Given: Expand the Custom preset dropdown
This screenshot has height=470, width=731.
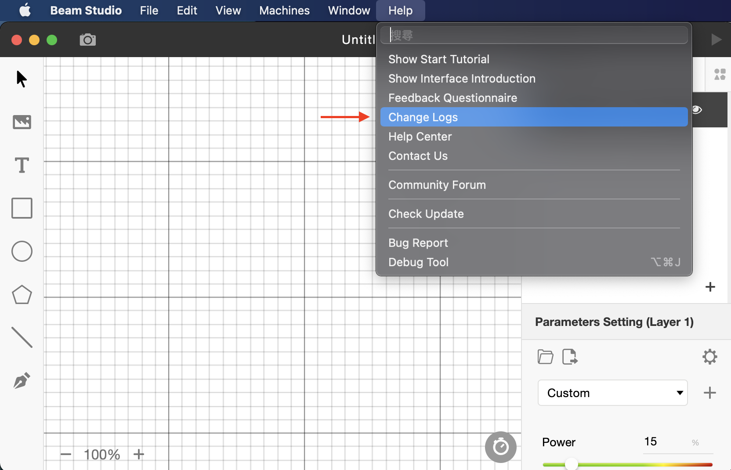Looking at the screenshot, I should [x=613, y=393].
